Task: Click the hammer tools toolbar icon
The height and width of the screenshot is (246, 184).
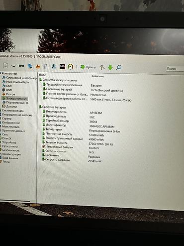Action: point(102,67)
